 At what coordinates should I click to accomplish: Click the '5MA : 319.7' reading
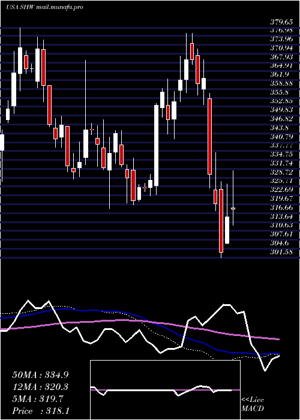[38, 399]
